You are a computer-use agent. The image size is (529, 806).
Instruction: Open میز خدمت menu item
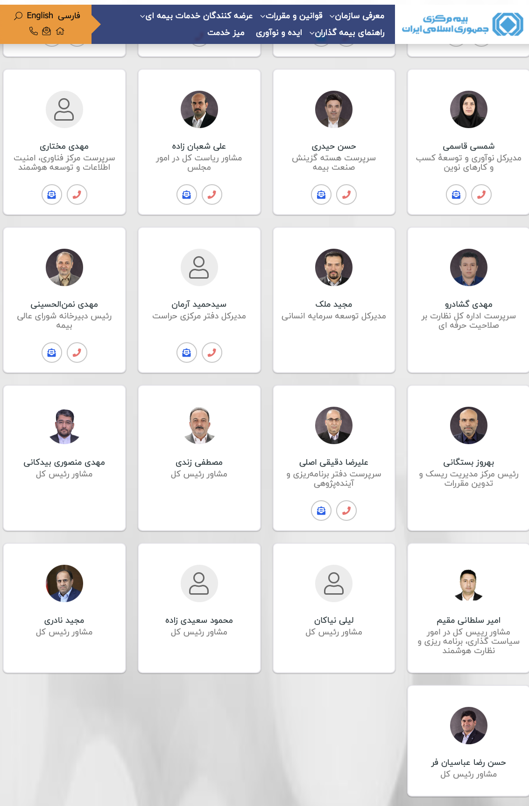[x=226, y=33]
